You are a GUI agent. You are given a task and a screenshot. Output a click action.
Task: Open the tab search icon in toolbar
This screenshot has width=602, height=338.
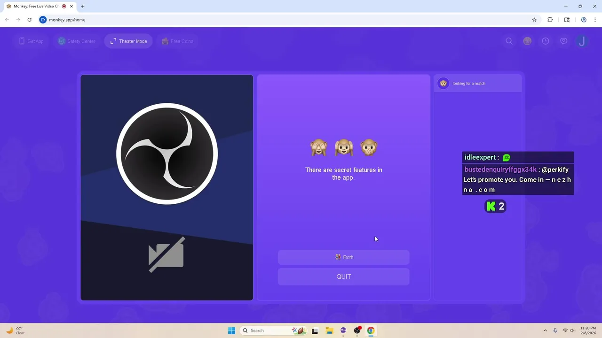click(x=567, y=20)
